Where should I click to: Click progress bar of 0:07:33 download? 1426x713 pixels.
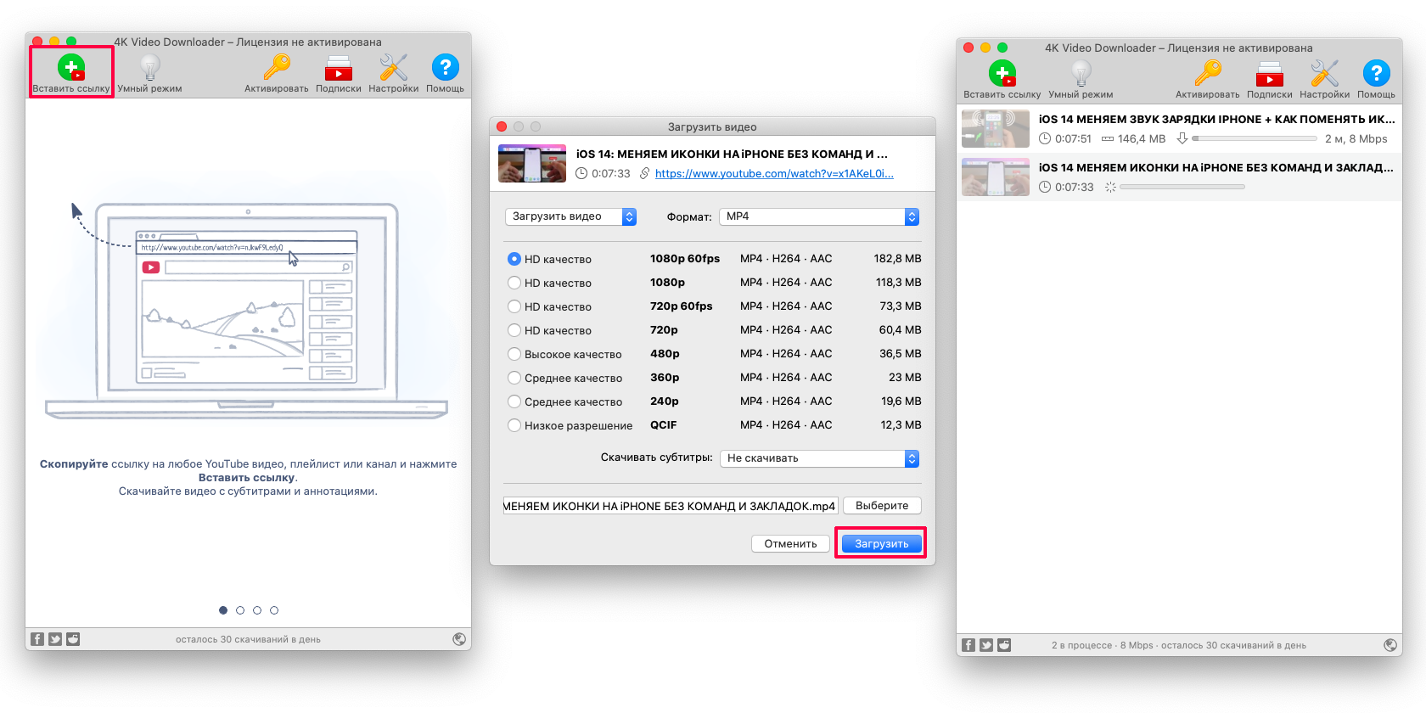click(1182, 187)
